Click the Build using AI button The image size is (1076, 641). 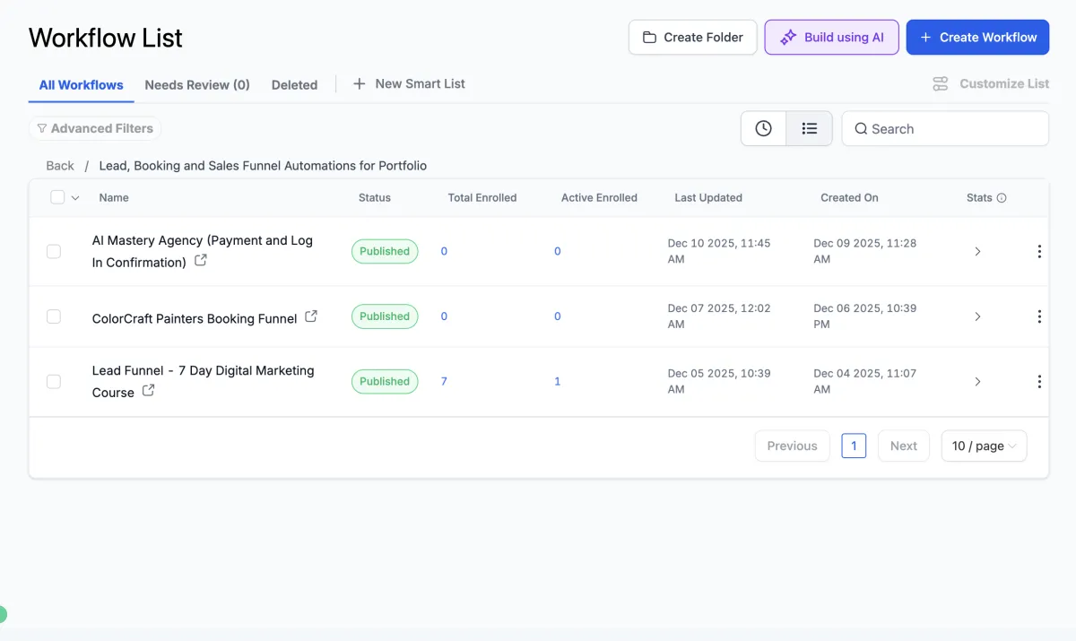[831, 38]
